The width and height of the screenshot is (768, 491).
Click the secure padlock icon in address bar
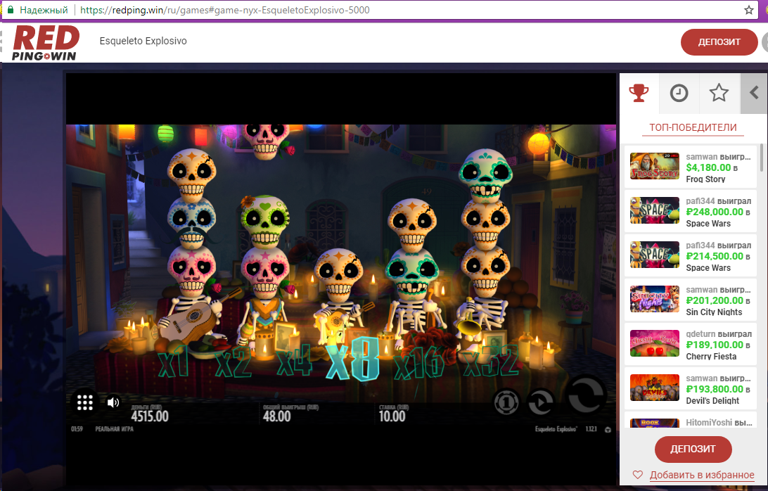(11, 10)
